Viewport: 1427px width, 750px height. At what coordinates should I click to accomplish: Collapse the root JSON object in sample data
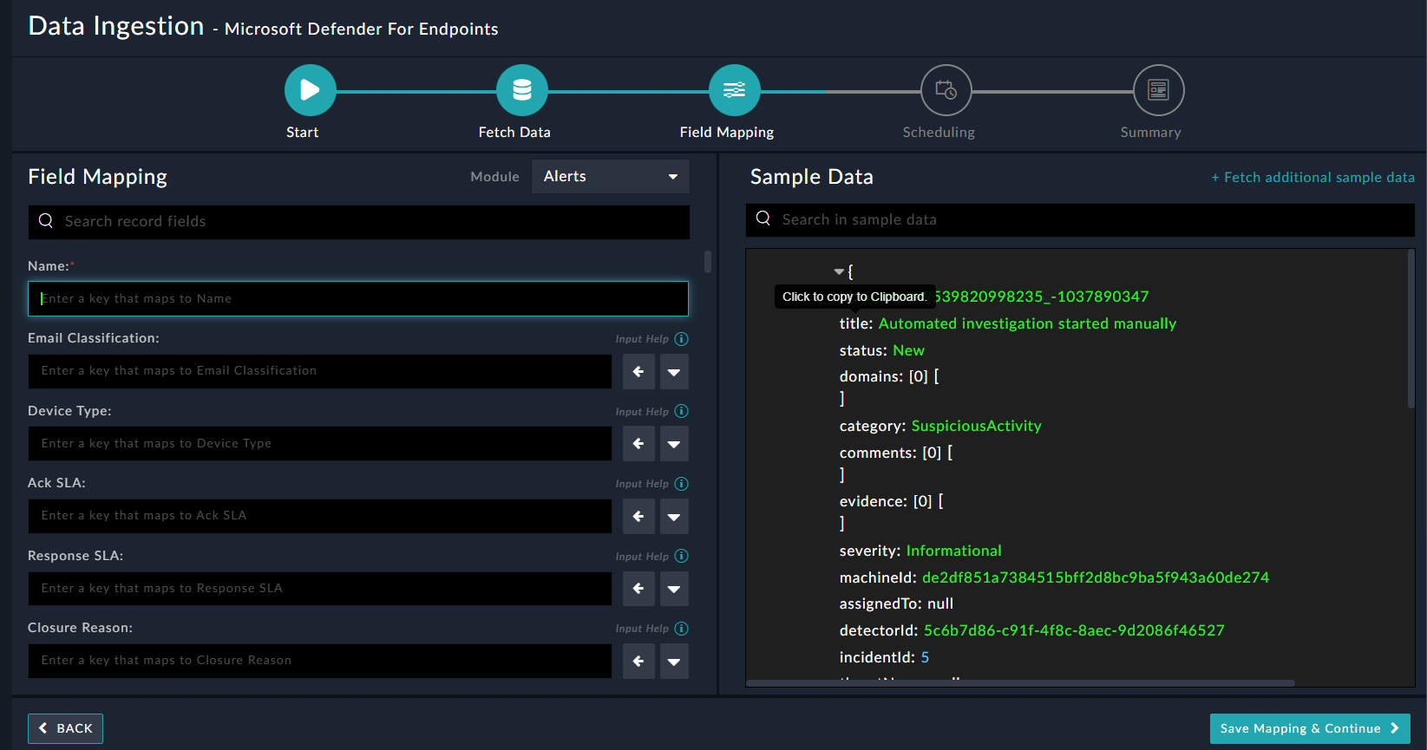[x=839, y=272]
